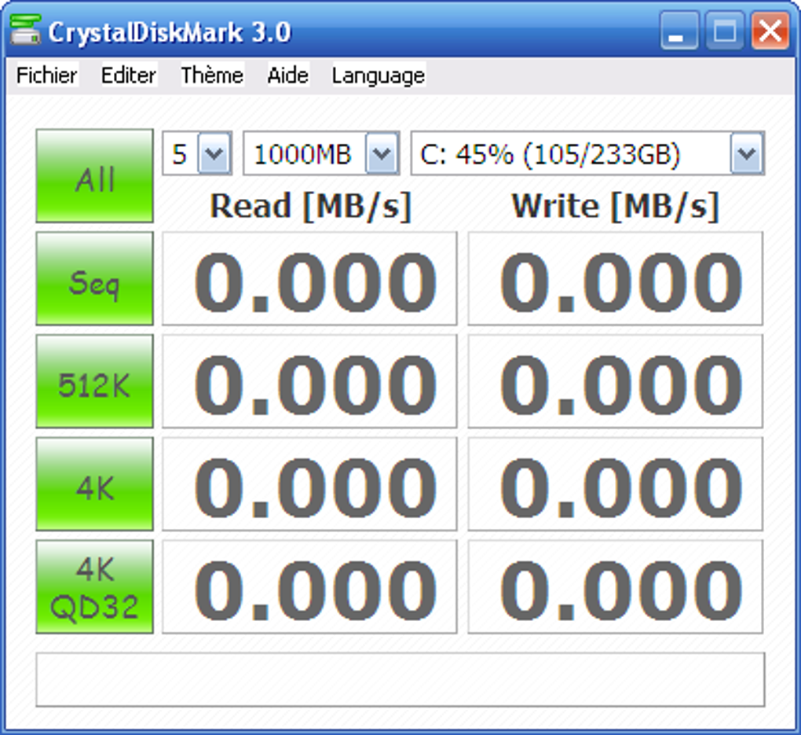Click the 512K write result value
Viewport: 801px width, 735px height.
coord(615,381)
